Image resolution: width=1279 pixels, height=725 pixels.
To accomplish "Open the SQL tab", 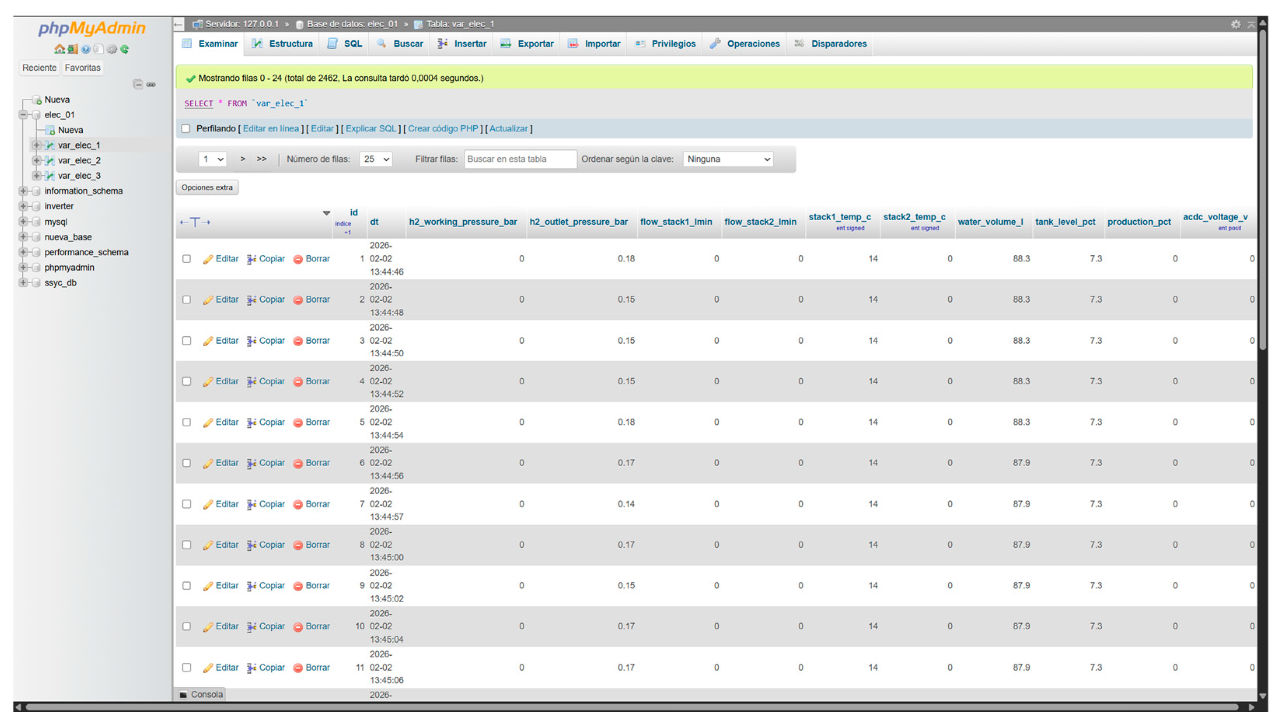I will point(345,44).
